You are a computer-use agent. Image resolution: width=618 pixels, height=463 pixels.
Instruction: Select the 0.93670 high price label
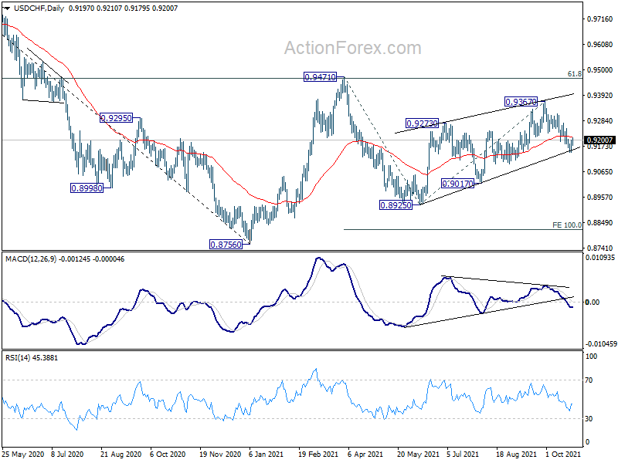[521, 102]
